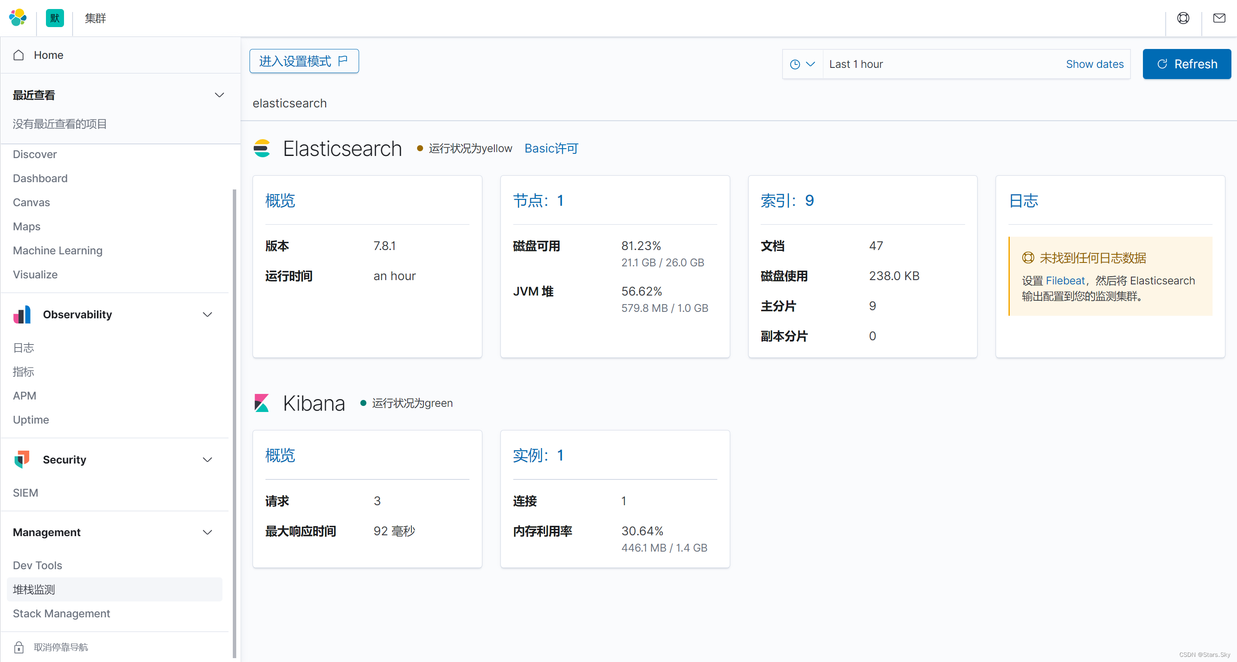
Task: Click the sidebar vertical scrollbar
Action: point(235,423)
